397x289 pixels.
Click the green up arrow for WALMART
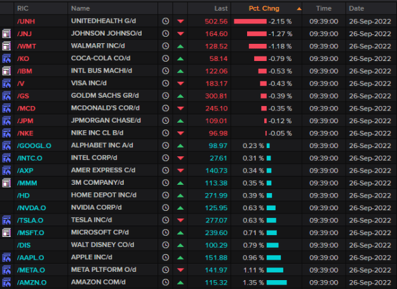(180, 46)
